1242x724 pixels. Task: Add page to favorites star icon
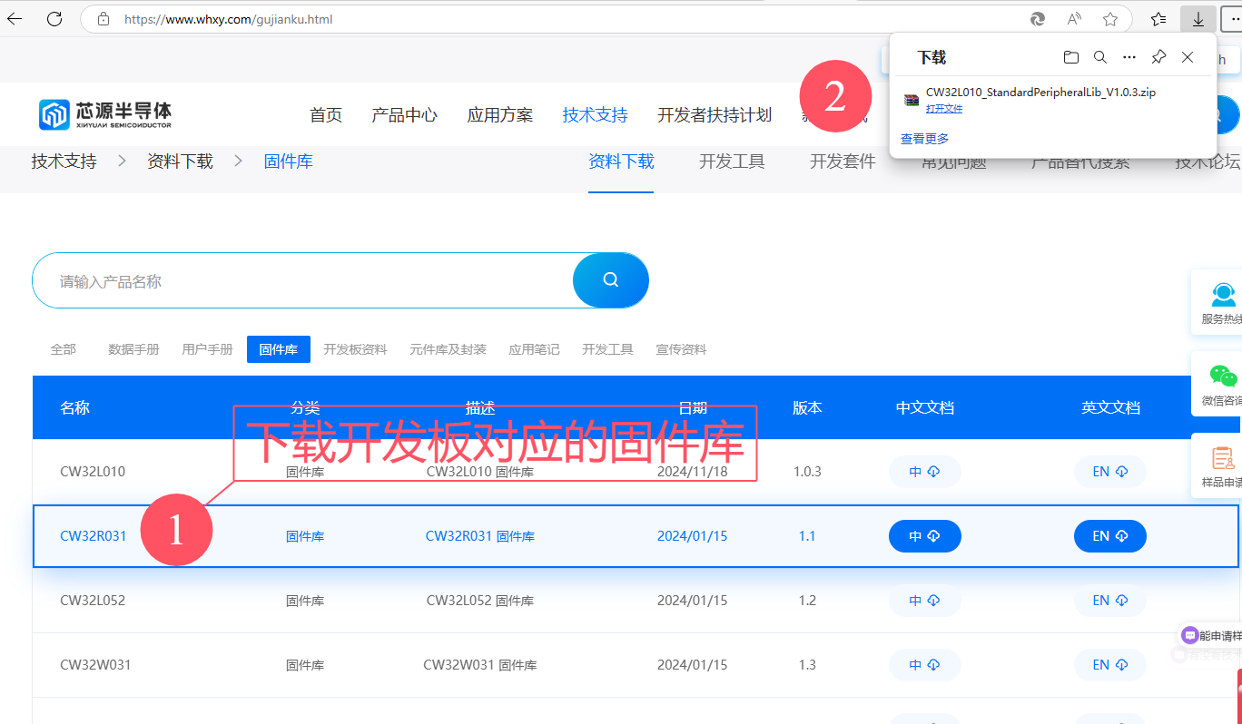[x=1109, y=19]
